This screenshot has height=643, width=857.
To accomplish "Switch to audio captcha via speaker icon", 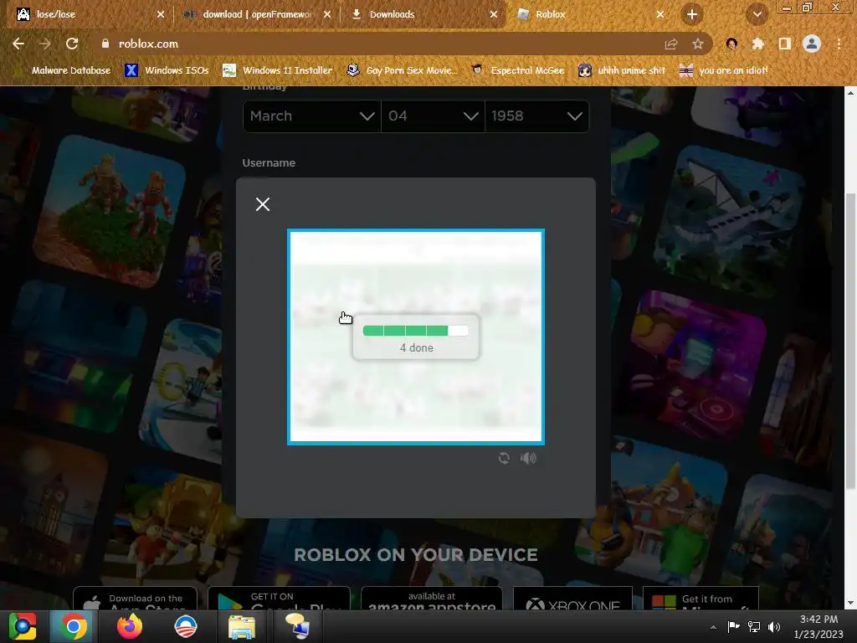I will click(x=528, y=458).
